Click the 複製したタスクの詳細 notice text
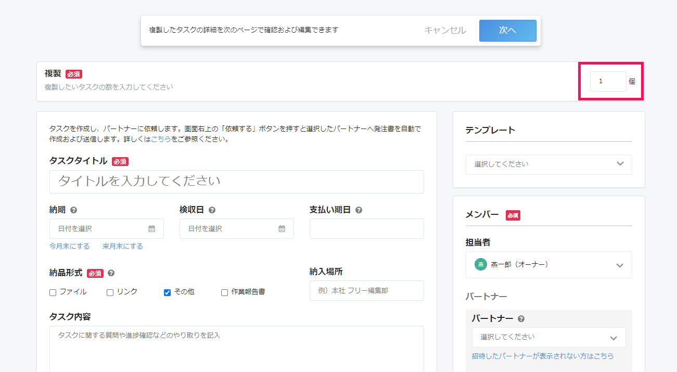Image resolution: width=677 pixels, height=372 pixels. tap(244, 30)
